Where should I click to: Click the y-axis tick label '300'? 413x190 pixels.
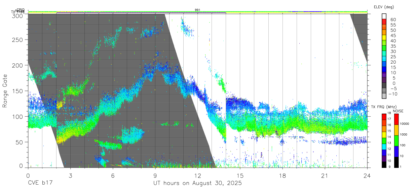(x=17, y=15)
